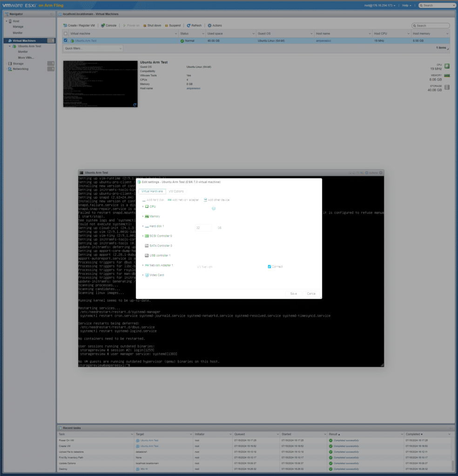Expand the Network Adapter 1 section

tap(143, 265)
